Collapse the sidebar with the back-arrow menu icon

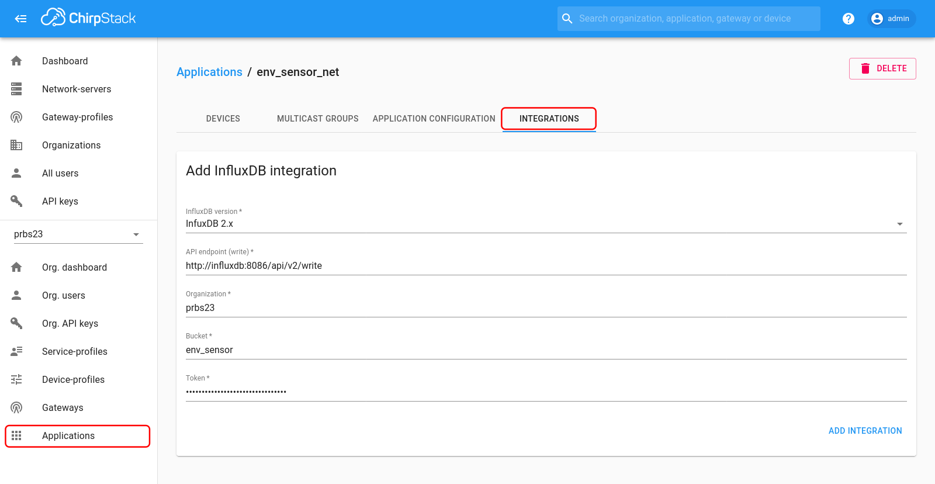(21, 19)
